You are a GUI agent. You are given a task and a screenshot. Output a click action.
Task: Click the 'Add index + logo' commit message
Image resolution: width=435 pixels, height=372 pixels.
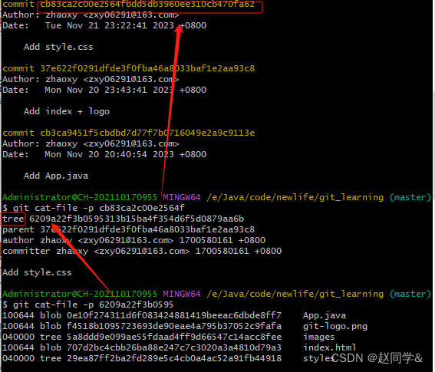click(67, 111)
